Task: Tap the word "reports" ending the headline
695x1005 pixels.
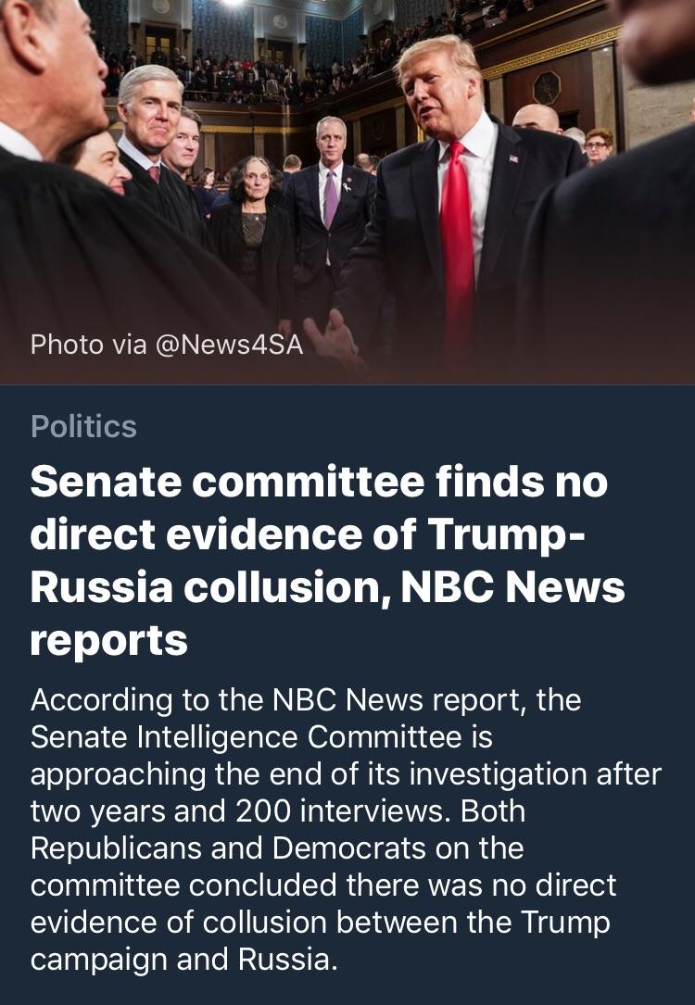Action: point(109,642)
